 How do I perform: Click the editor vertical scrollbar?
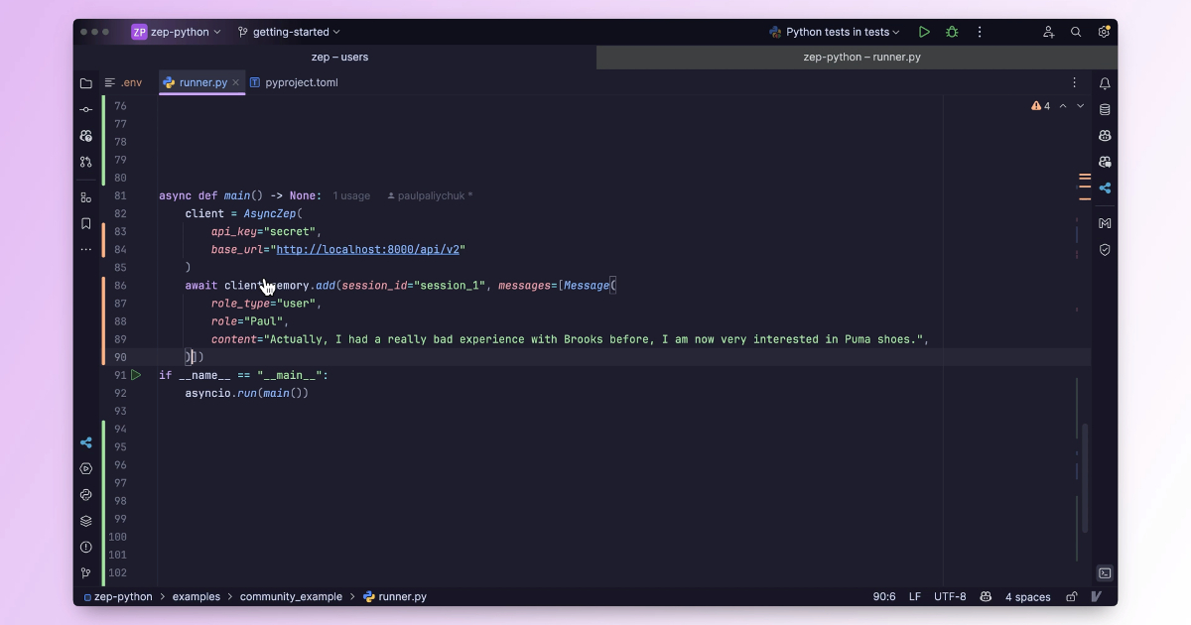(x=1085, y=476)
